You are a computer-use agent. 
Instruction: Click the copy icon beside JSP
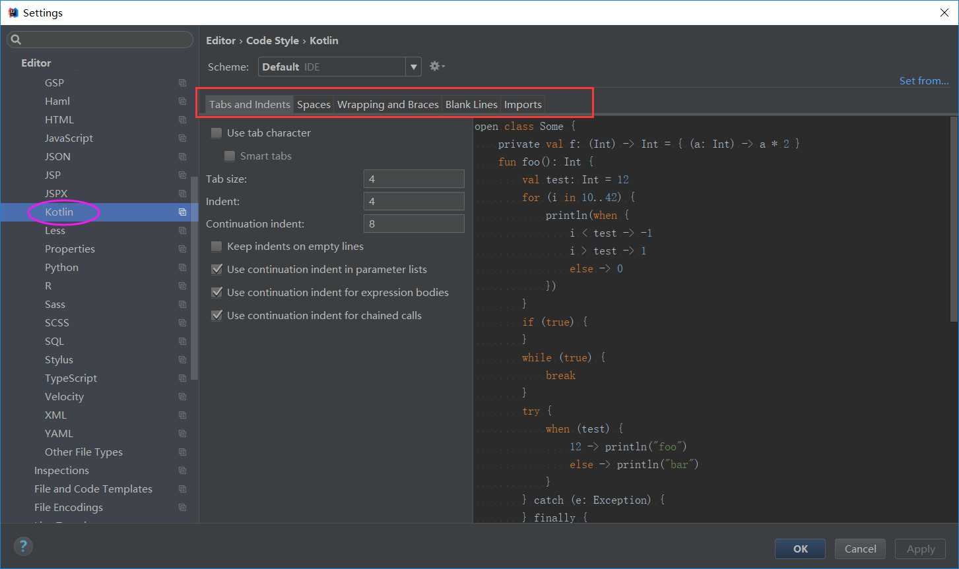[182, 175]
